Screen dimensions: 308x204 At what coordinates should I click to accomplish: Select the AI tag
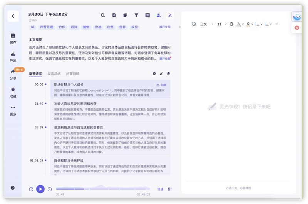(x=33, y=27)
